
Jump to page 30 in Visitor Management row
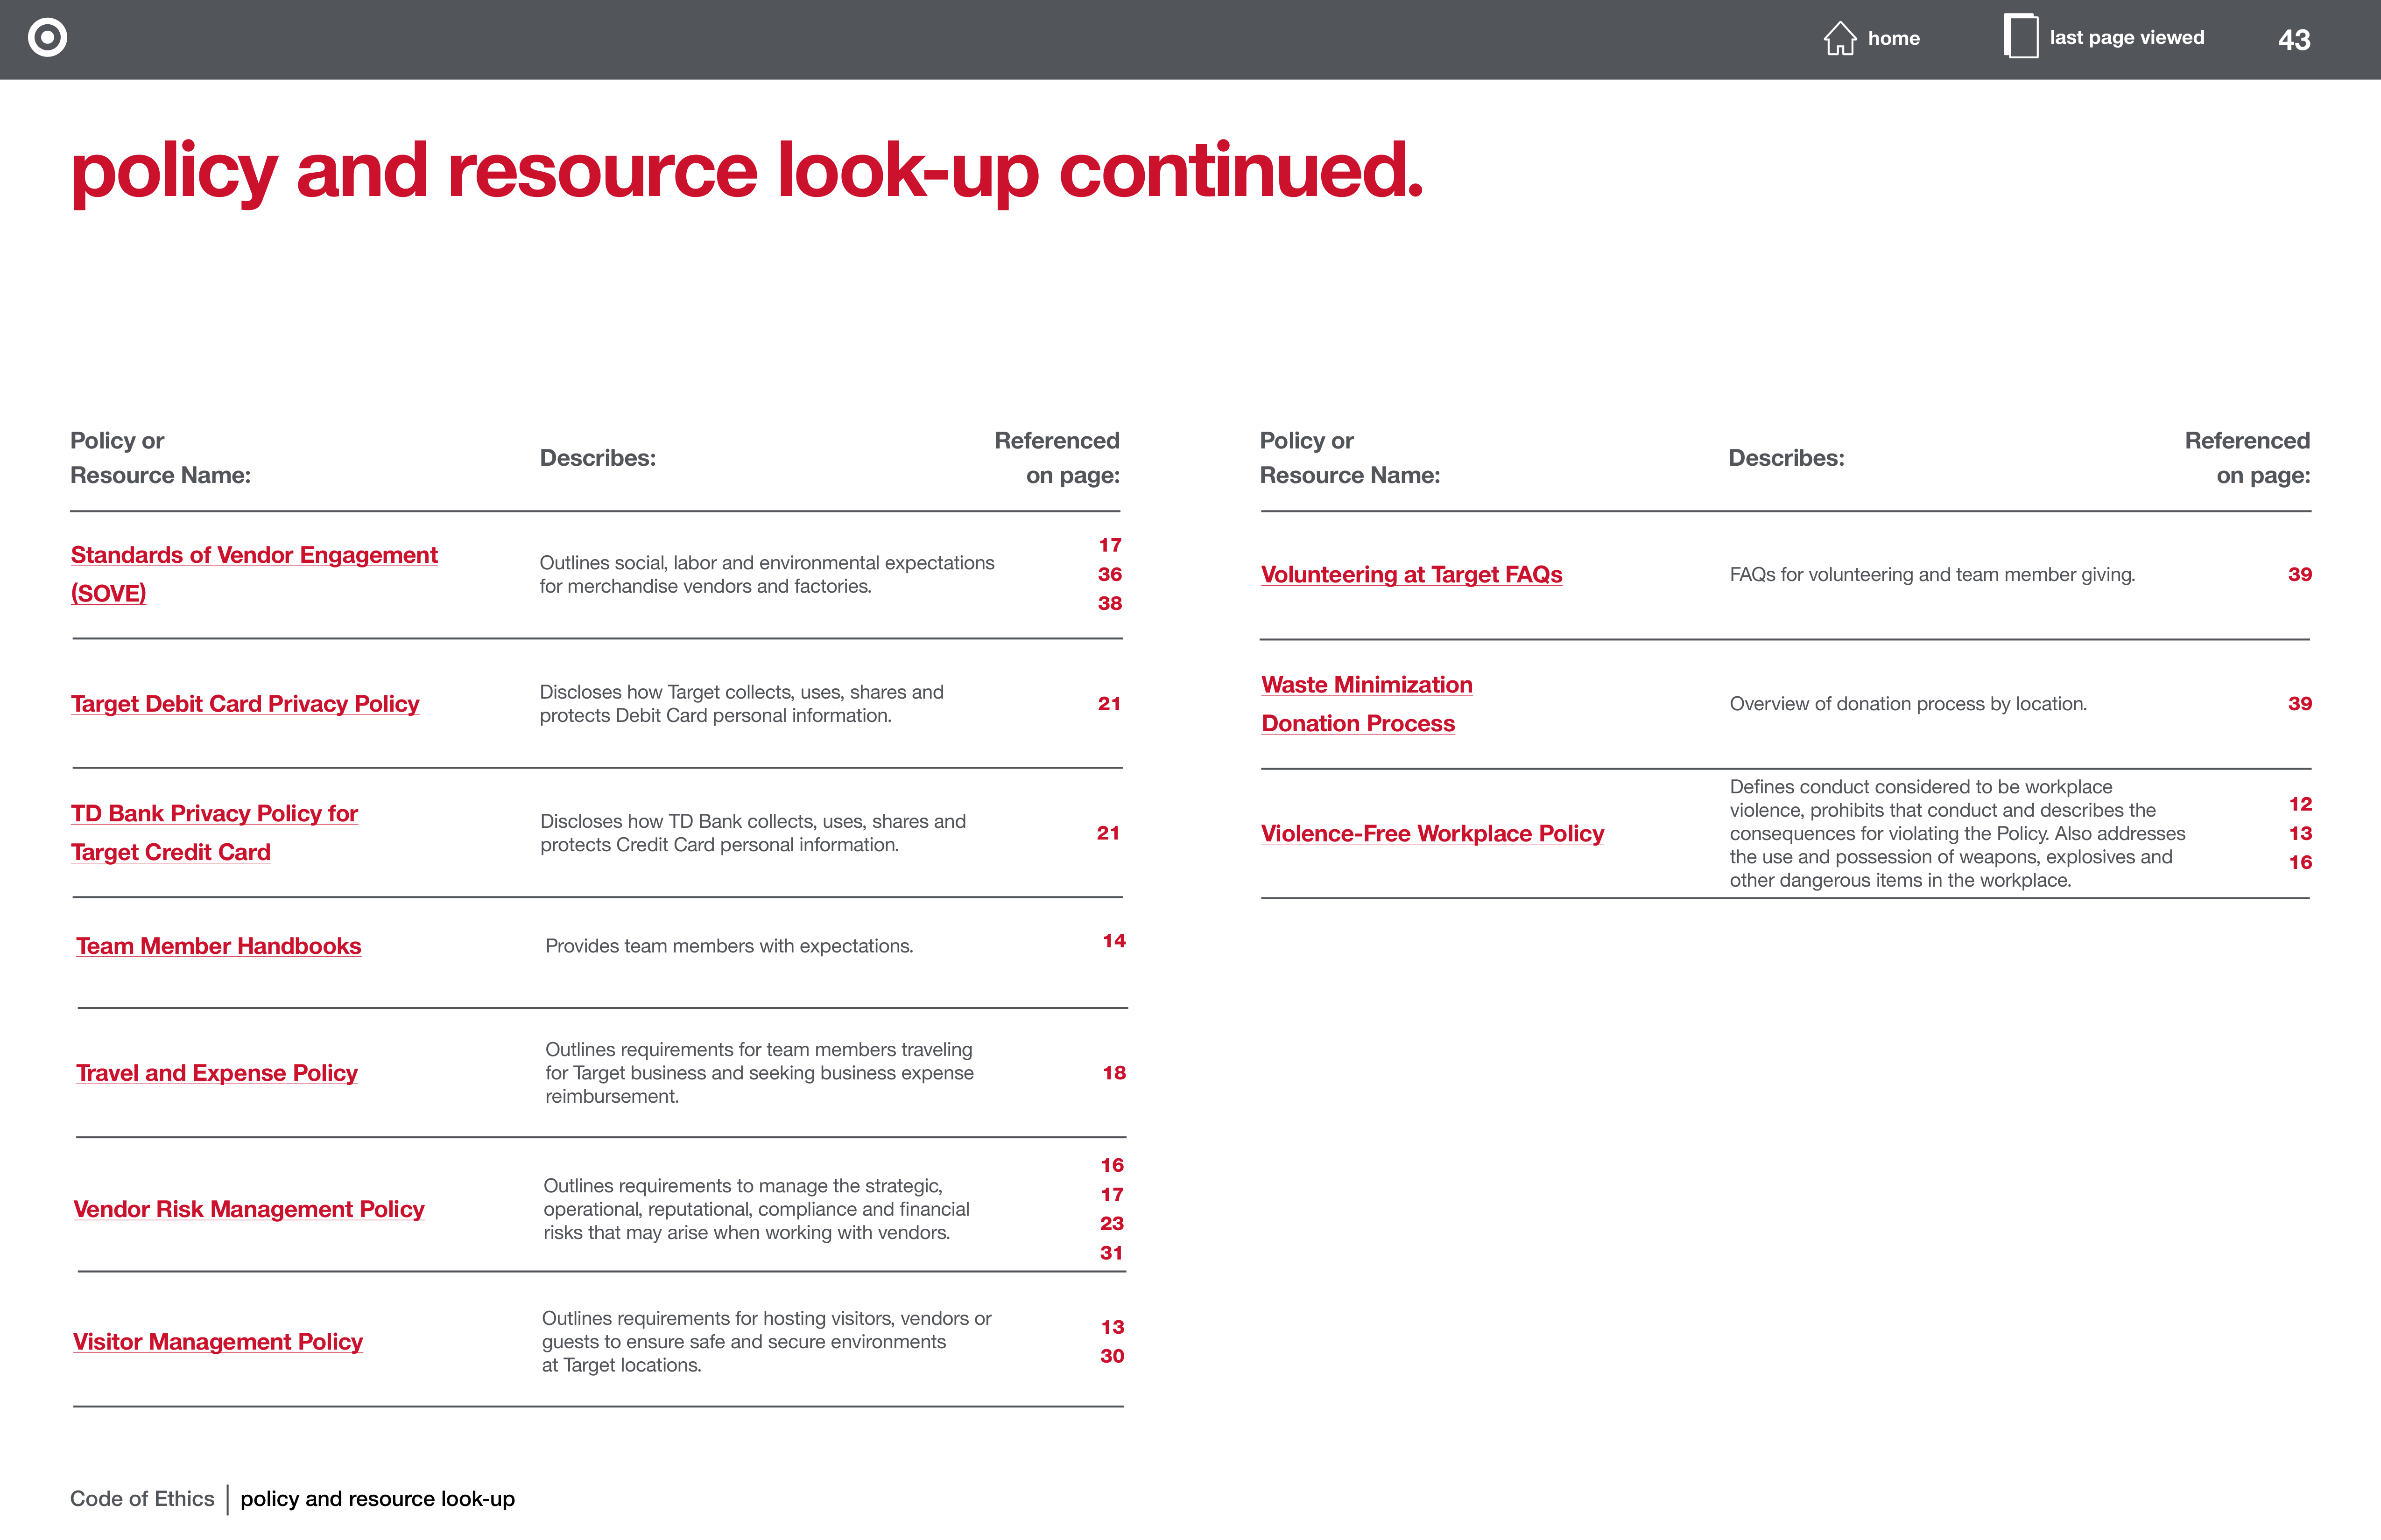(1113, 1356)
